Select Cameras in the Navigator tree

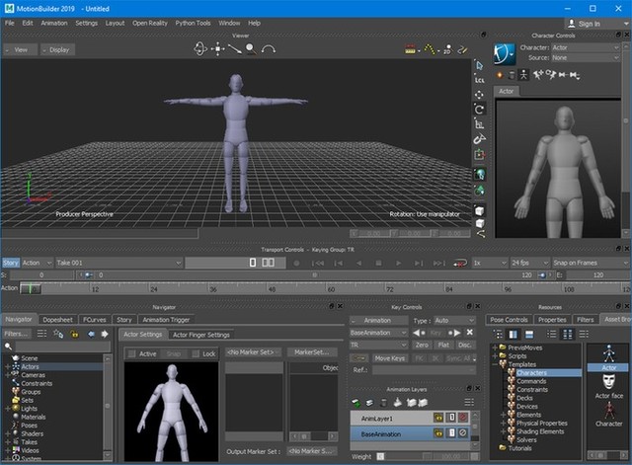pos(33,375)
